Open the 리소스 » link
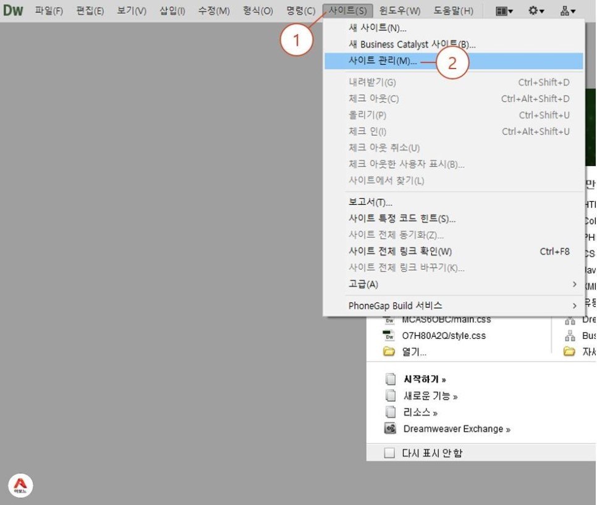 420,412
